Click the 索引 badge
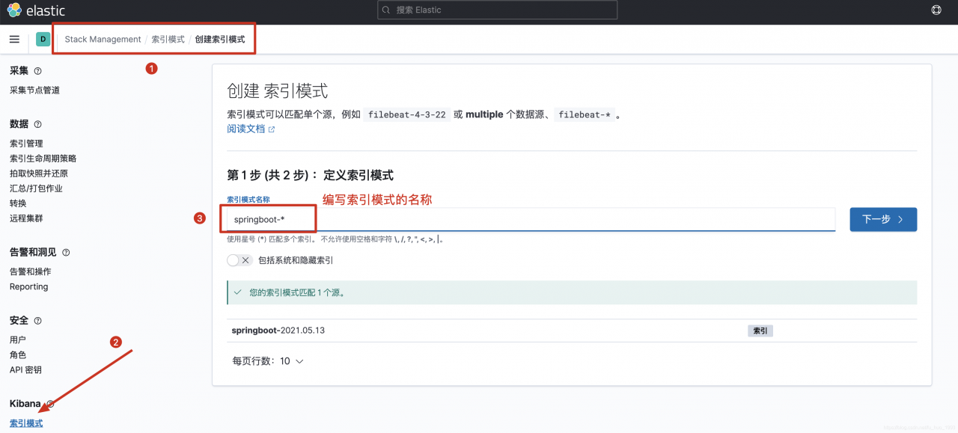The width and height of the screenshot is (958, 433). 760,331
